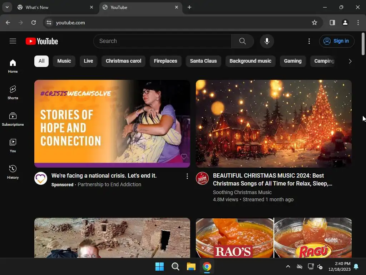Reload the page
This screenshot has width=366, height=275.
point(34,23)
